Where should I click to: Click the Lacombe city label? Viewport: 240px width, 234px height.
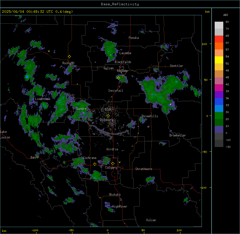click(125, 53)
